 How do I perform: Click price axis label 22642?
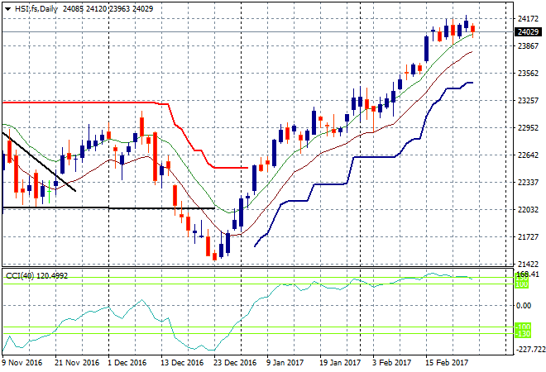tap(528, 155)
